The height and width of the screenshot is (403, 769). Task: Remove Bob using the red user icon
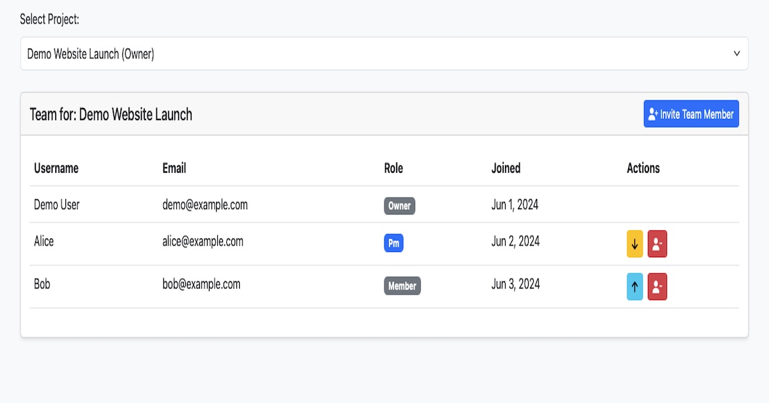pos(657,287)
